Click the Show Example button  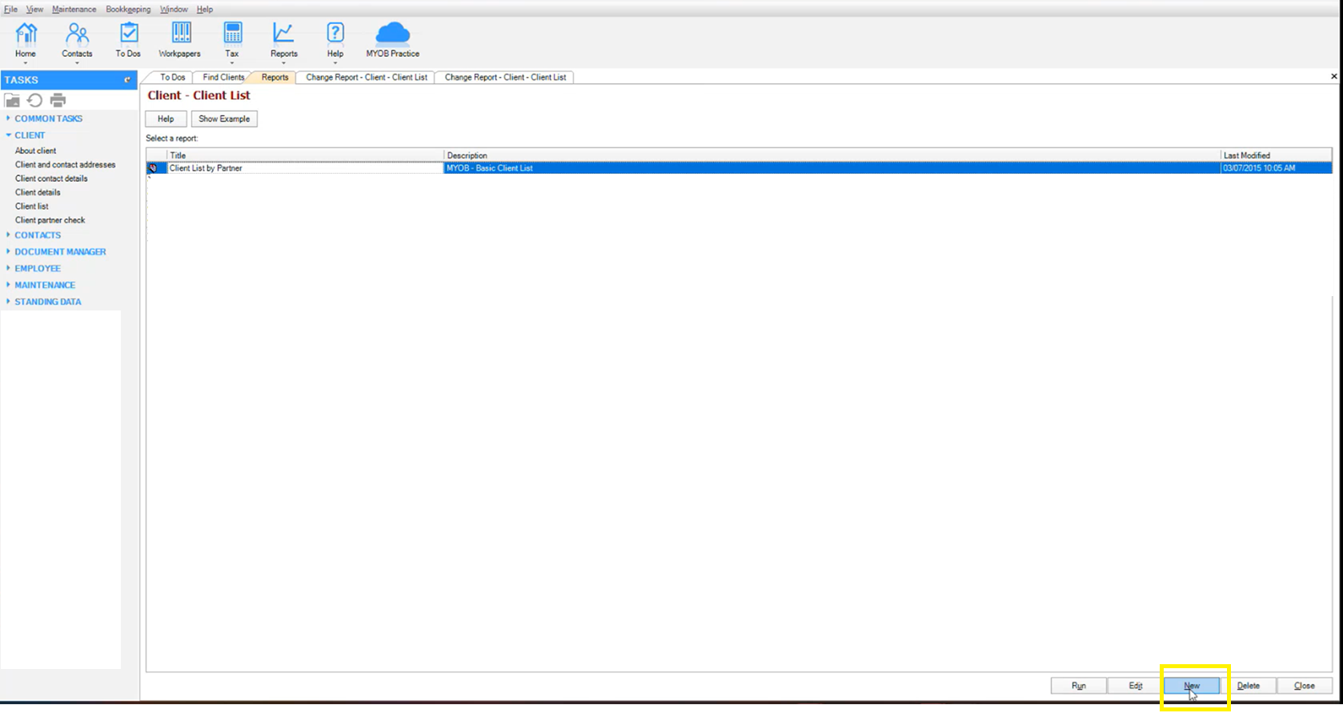pos(224,118)
